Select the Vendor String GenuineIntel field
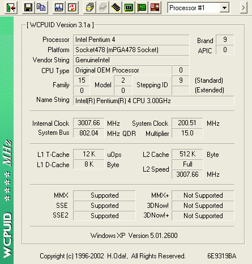 pyautogui.click(x=131, y=60)
